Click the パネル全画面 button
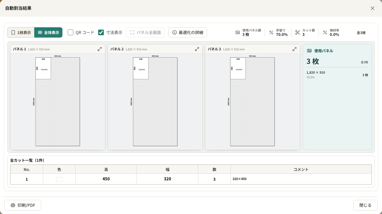 point(145,32)
